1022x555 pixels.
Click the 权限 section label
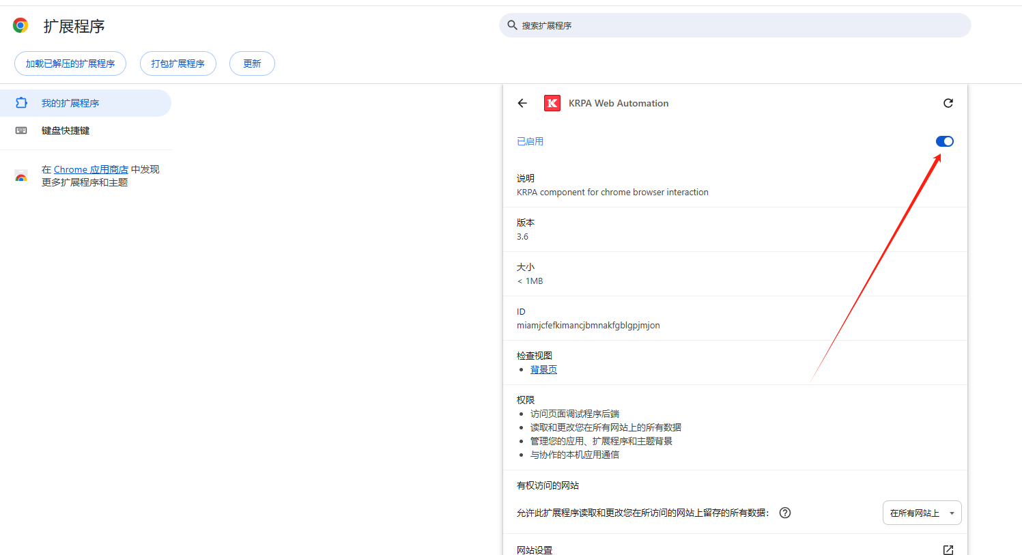[x=526, y=400]
